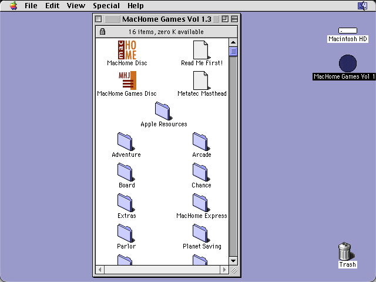Select the Apple Resources folder icon
376x282 pixels.
click(x=163, y=111)
